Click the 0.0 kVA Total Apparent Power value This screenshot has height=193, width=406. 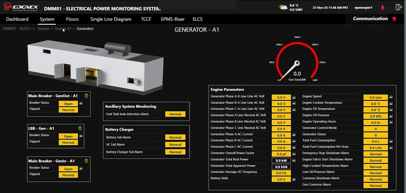(x=281, y=167)
